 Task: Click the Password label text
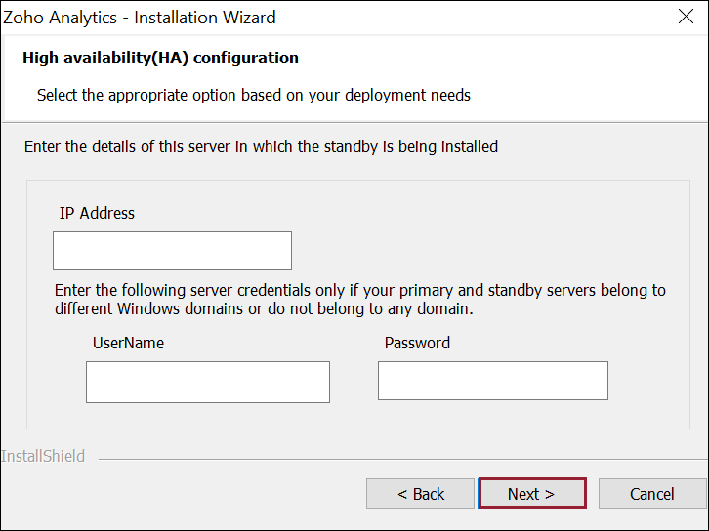pos(417,343)
